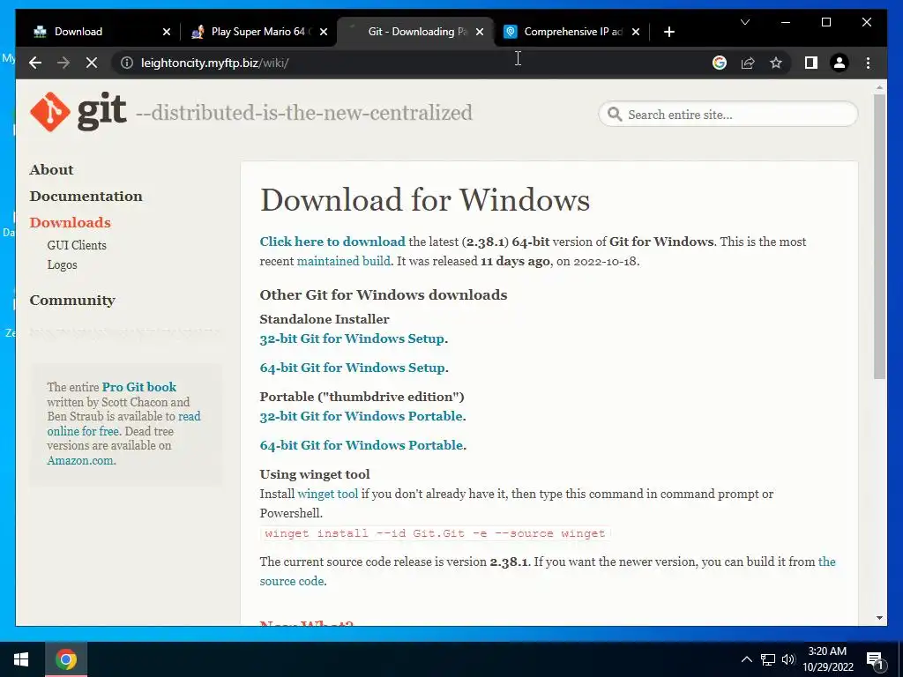Maximize the Chrome window
Screen dimensions: 903x677
click(825, 22)
